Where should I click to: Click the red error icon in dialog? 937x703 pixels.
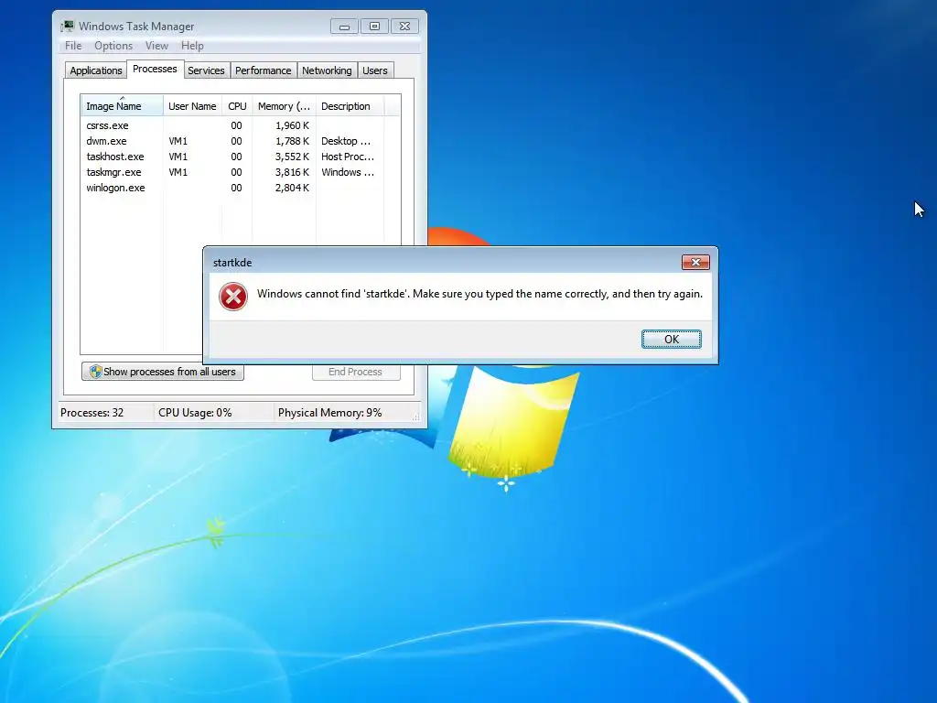tap(233, 297)
